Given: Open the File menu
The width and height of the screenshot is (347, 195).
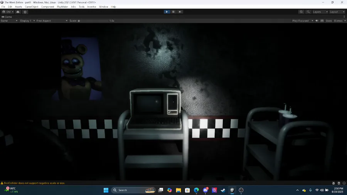Looking at the screenshot, I should 3,7.
